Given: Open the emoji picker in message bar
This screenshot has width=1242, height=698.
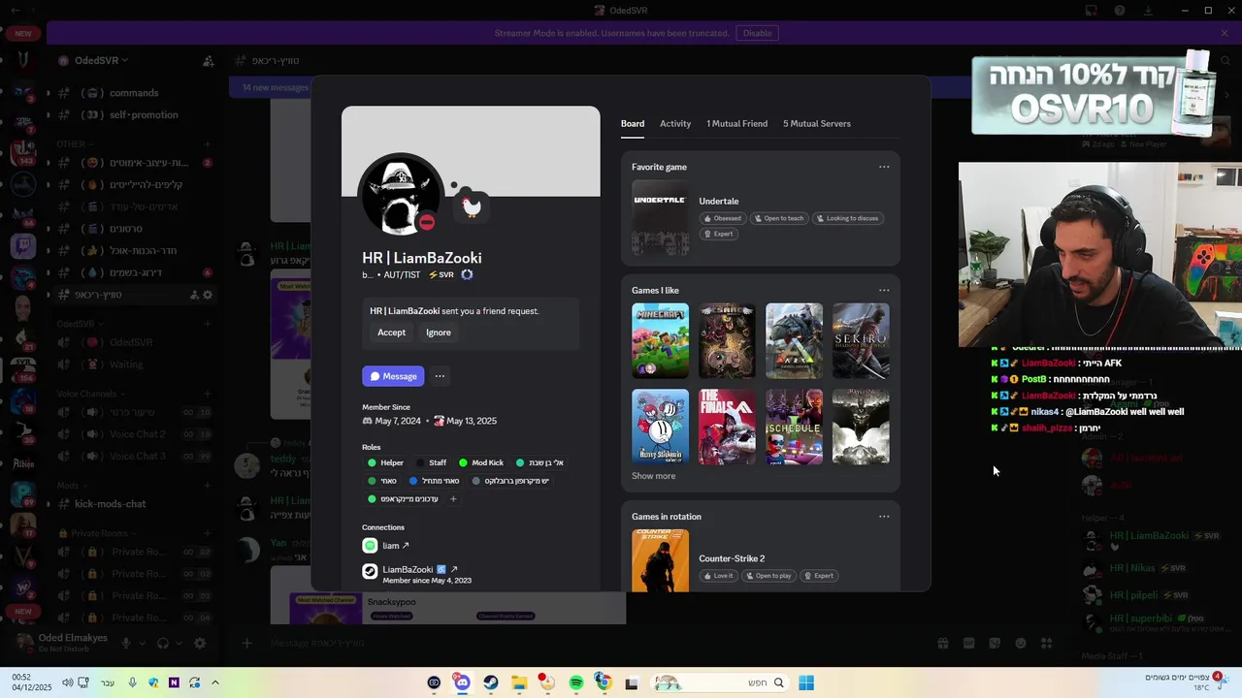Looking at the screenshot, I should pyautogui.click(x=1021, y=643).
